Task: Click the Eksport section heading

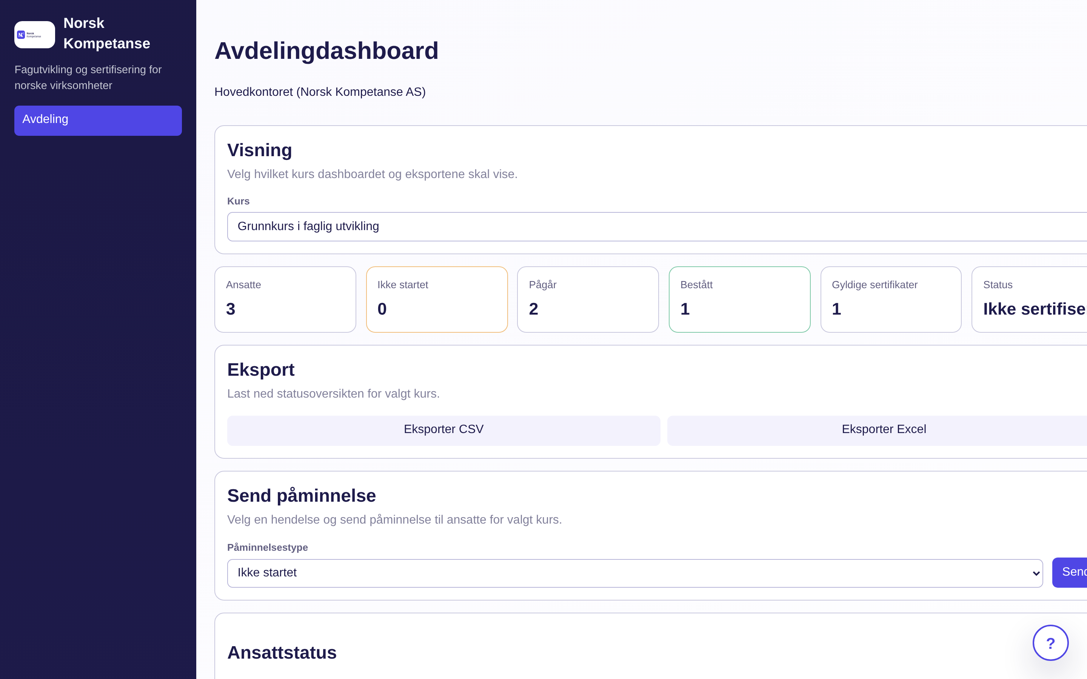Action: pyautogui.click(x=261, y=369)
